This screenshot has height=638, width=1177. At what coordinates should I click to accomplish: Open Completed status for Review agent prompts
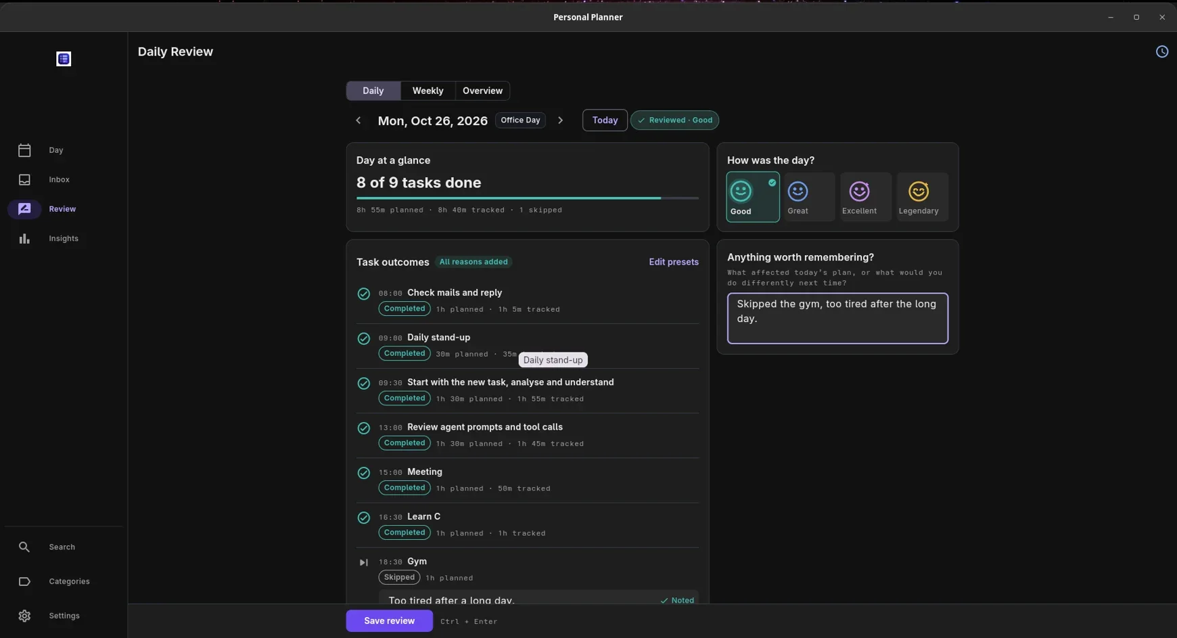405,443
